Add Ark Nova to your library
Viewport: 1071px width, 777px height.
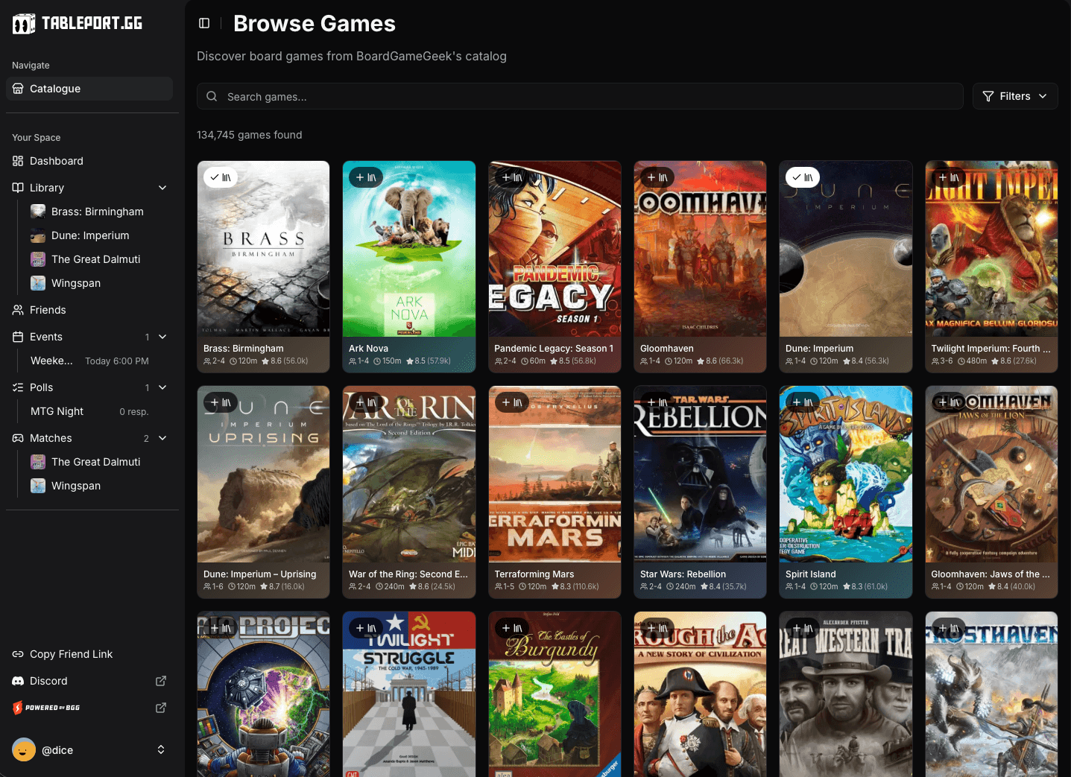[365, 177]
